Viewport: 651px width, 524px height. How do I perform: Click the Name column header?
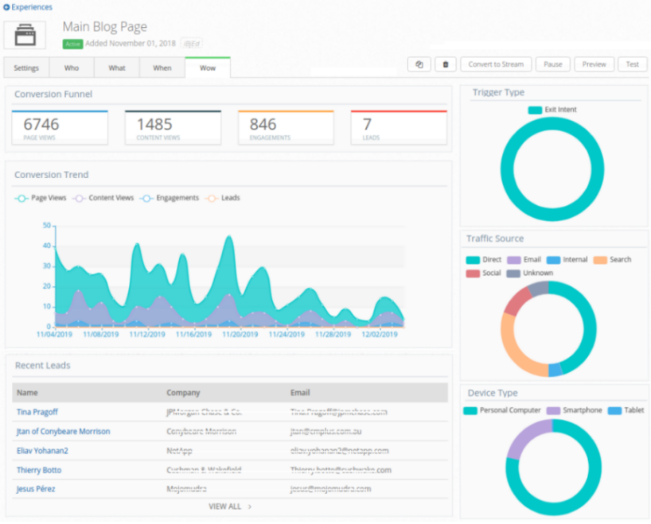(x=27, y=393)
